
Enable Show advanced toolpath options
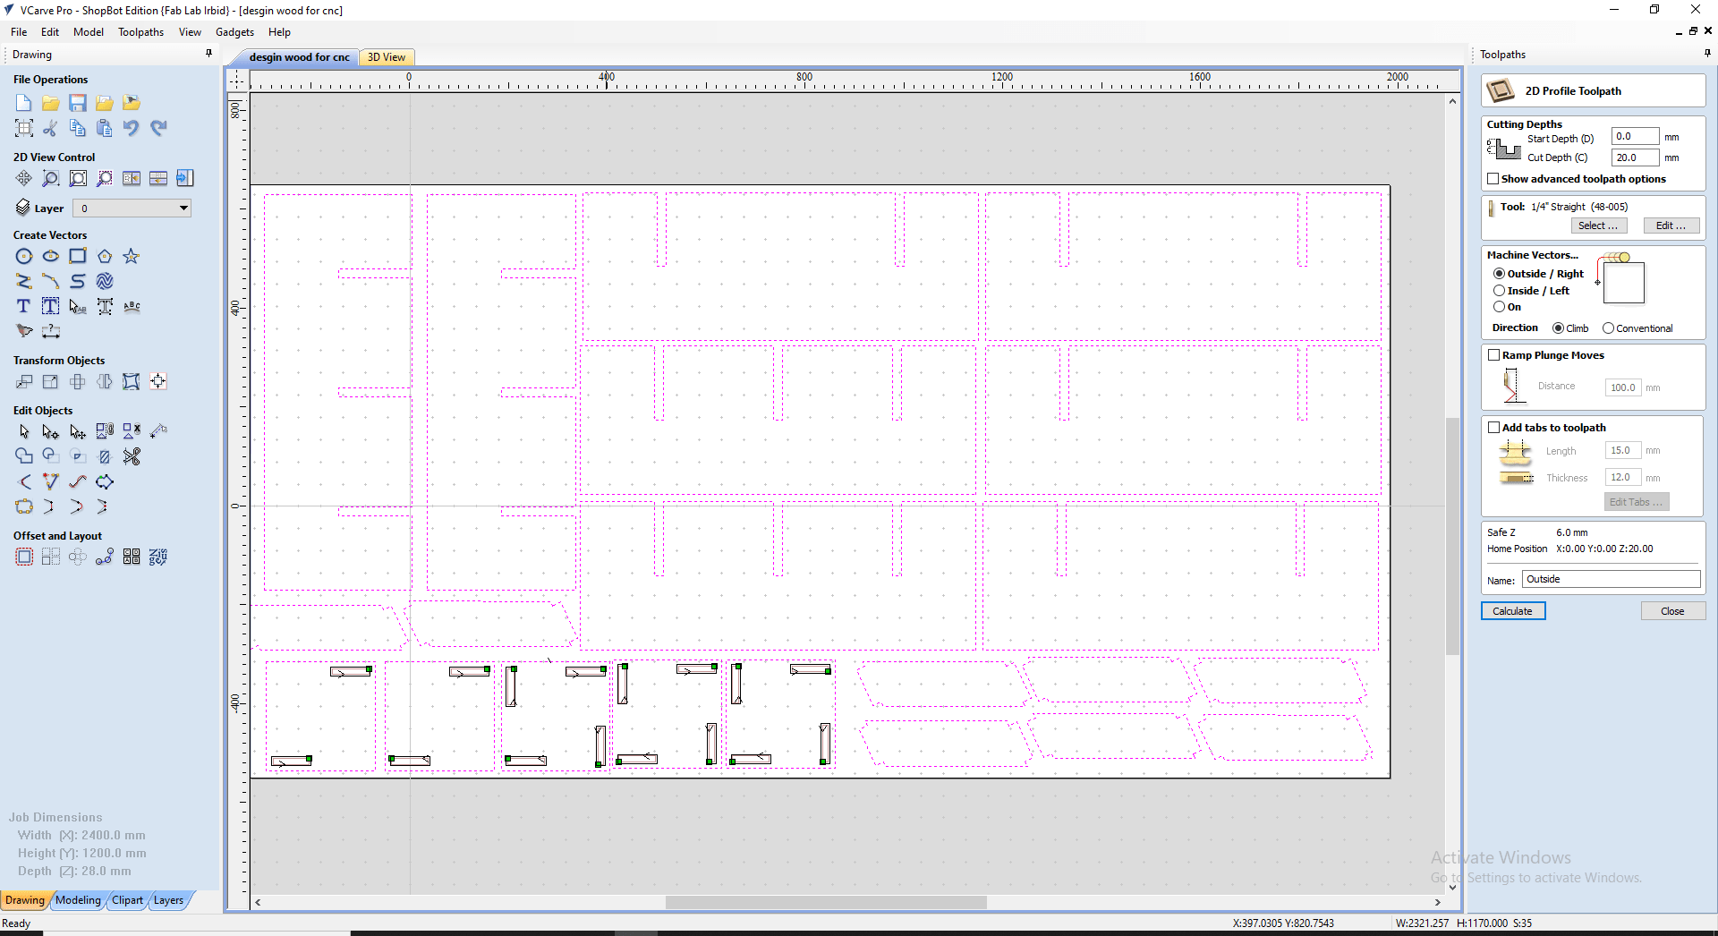pos(1493,179)
